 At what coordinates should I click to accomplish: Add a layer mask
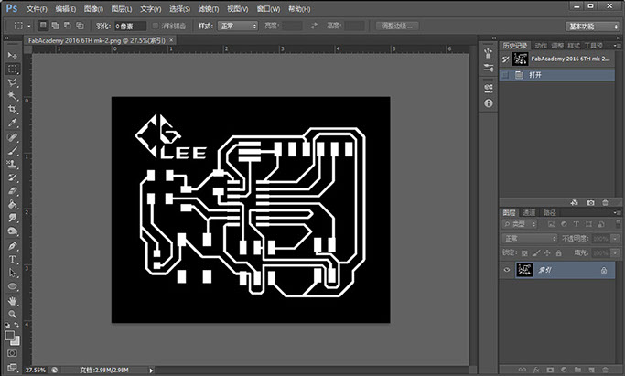tap(550, 370)
